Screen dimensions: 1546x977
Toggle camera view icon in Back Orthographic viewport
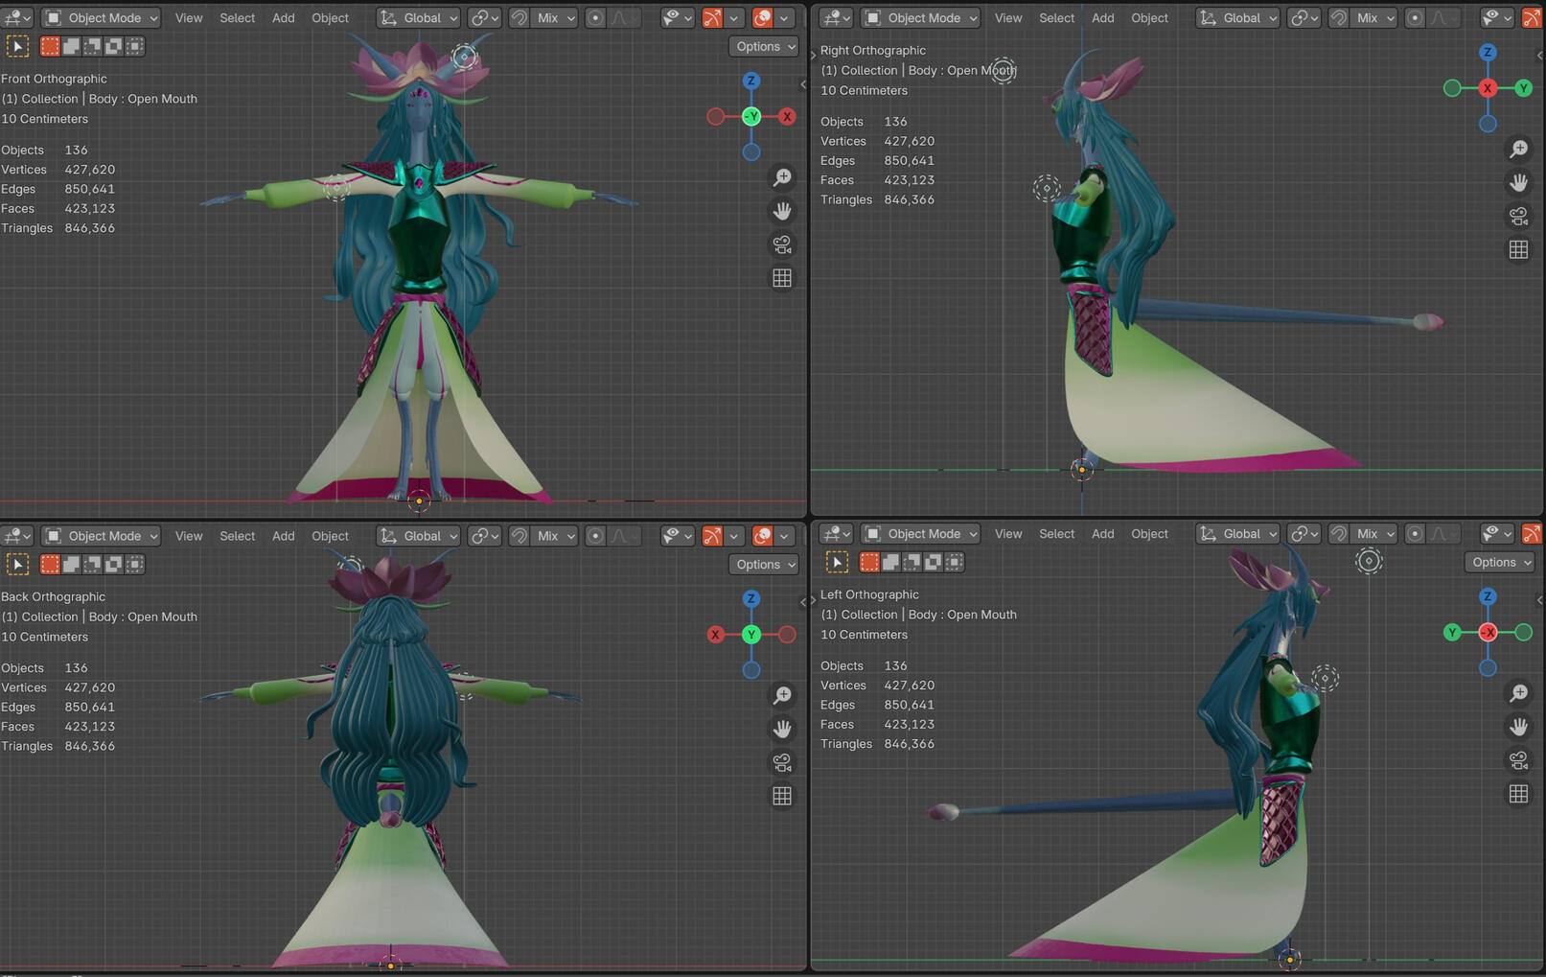pos(782,762)
